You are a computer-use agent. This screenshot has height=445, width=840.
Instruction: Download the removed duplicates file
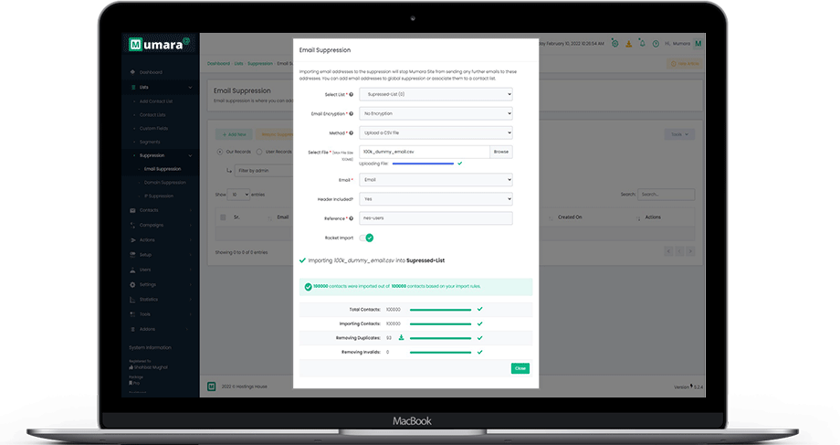tap(401, 337)
